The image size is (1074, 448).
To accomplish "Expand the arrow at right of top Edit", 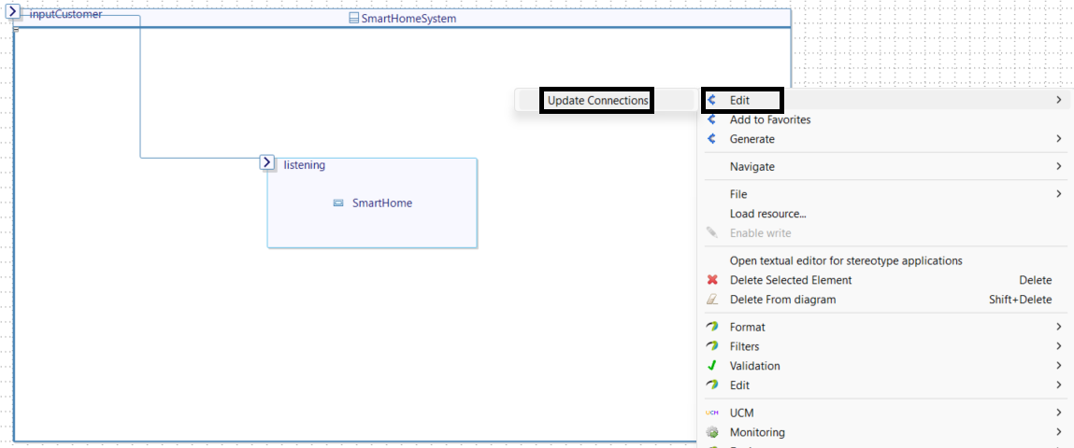I will click(1059, 100).
